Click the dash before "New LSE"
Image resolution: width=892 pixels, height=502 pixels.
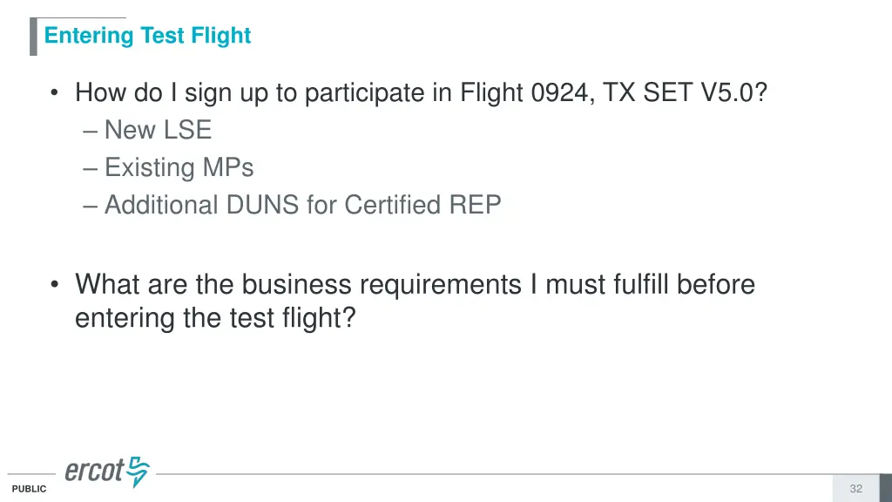(91, 131)
